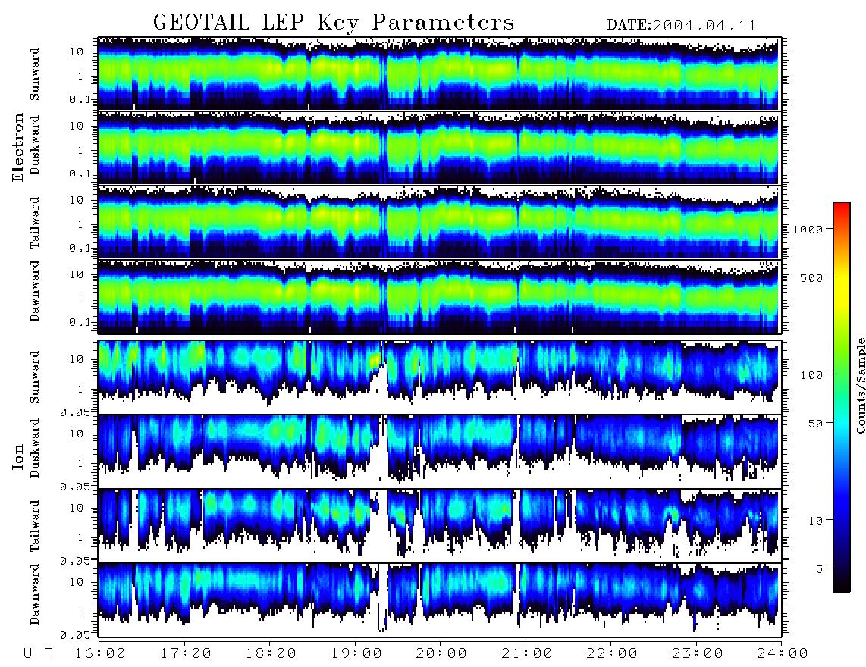
Task: Select the Ion 'Dawnward' panel label
Action: [35, 594]
